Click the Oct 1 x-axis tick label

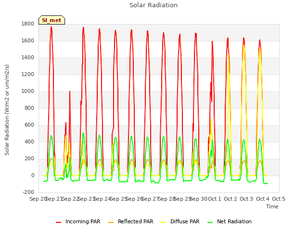click(215, 199)
